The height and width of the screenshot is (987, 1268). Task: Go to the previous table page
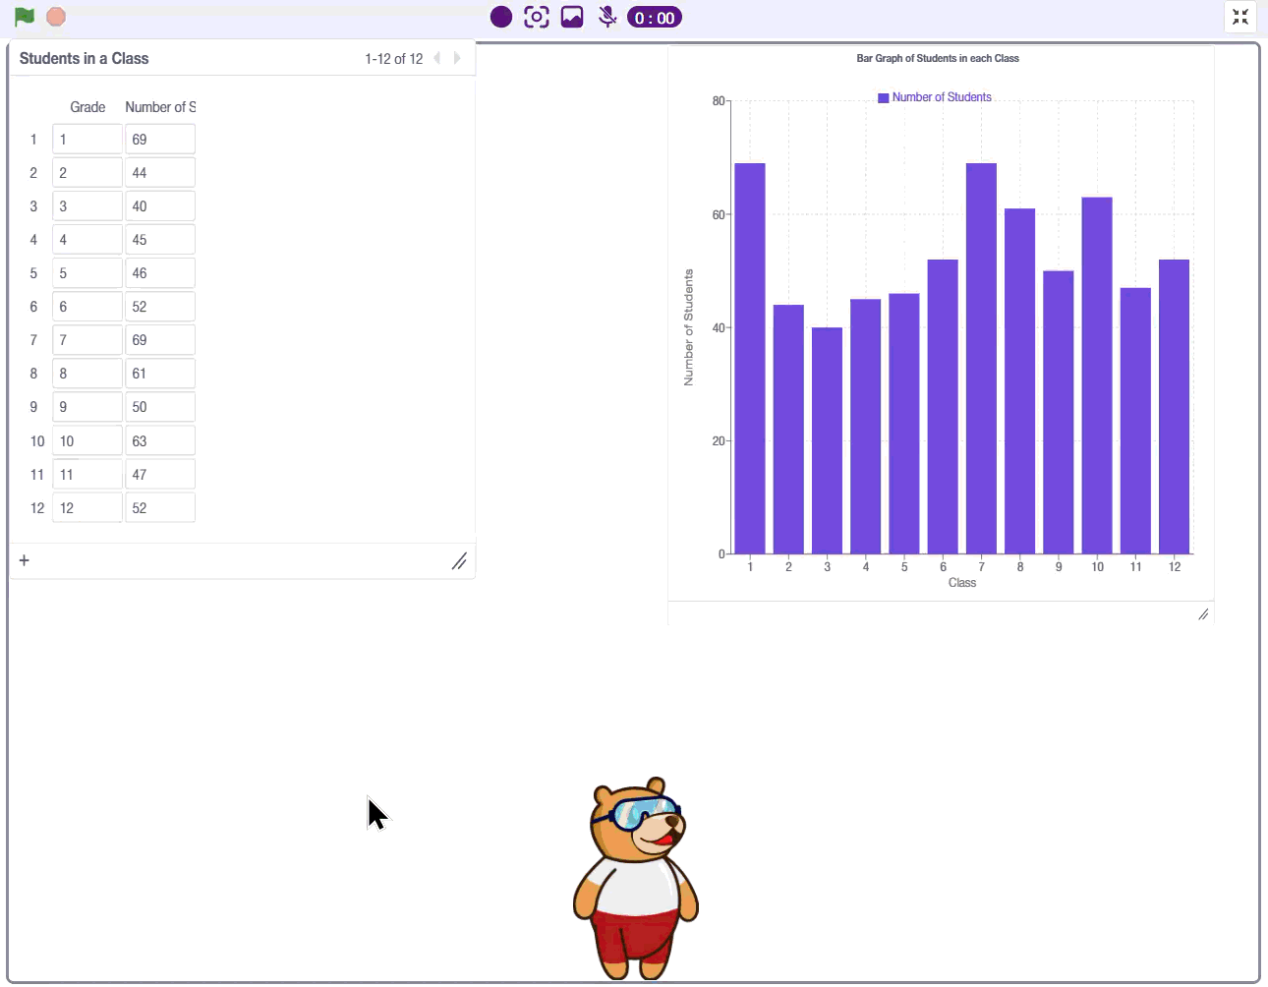(437, 58)
